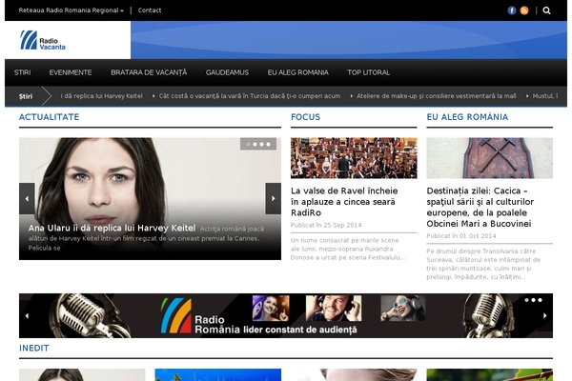Show next Radio Romania banner slide

[x=545, y=315]
